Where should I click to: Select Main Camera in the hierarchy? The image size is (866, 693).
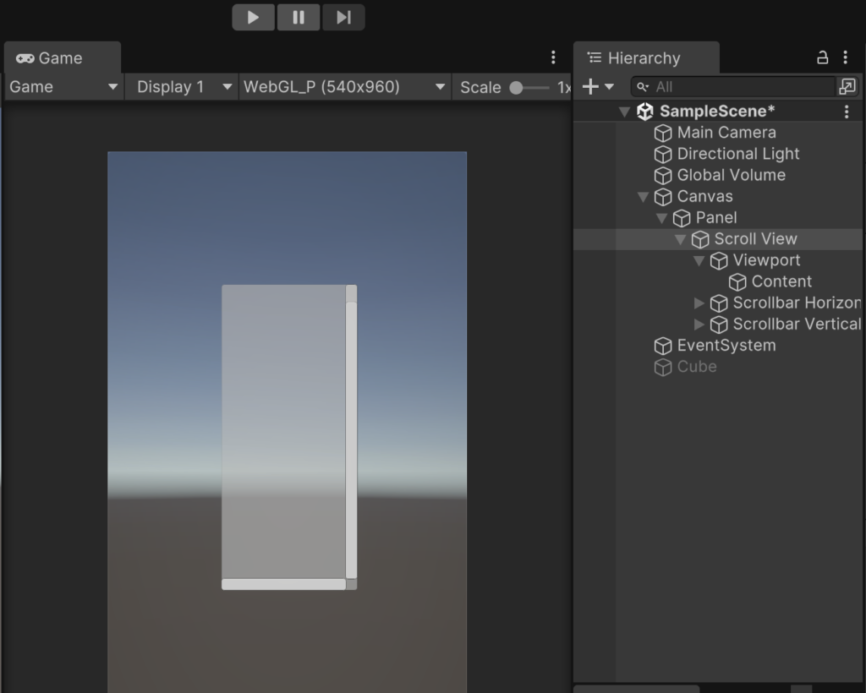click(726, 133)
